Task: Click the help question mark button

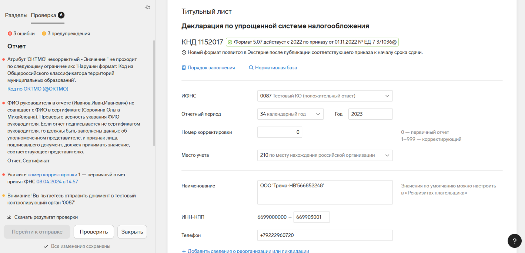Action: 514,241
